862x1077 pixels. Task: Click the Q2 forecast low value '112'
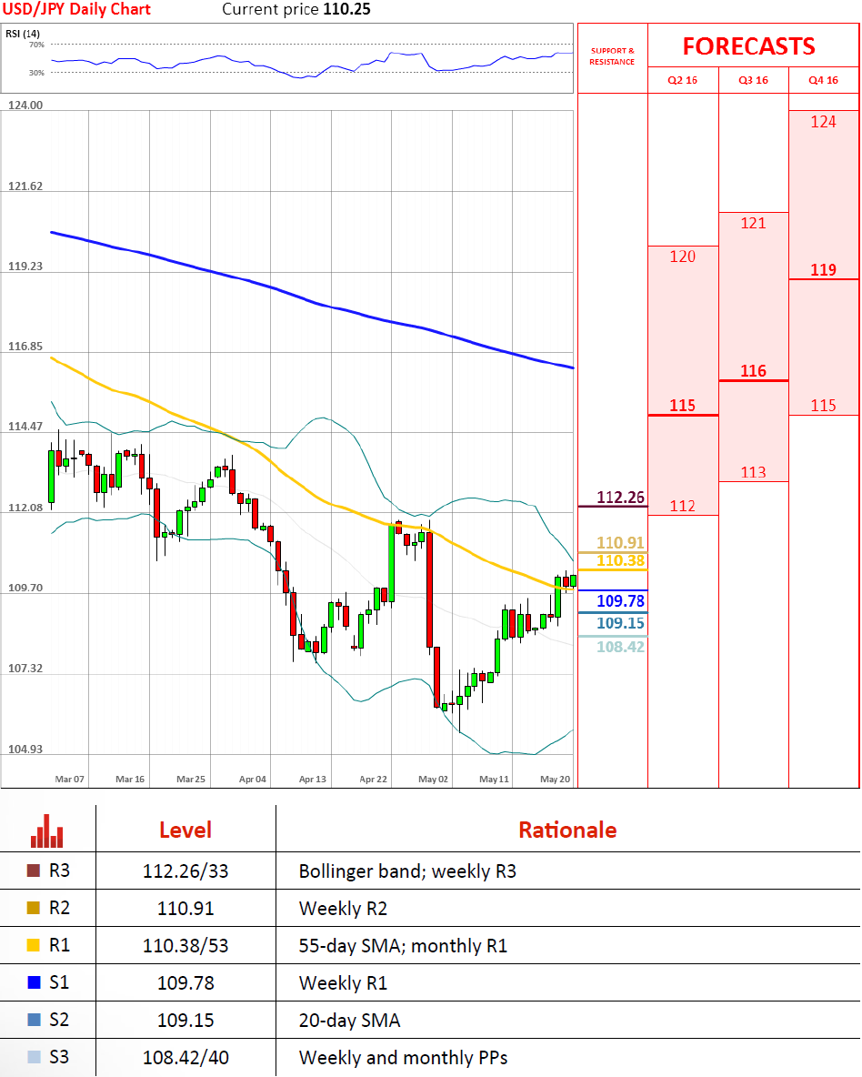tap(683, 507)
